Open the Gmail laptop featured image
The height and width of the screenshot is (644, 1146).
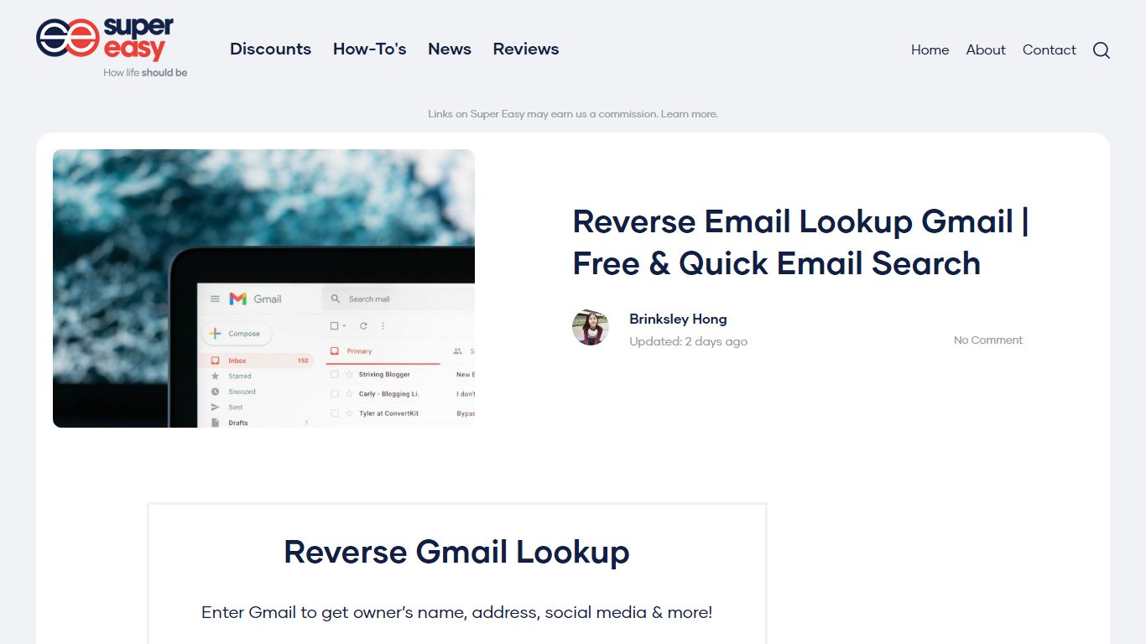pos(263,288)
